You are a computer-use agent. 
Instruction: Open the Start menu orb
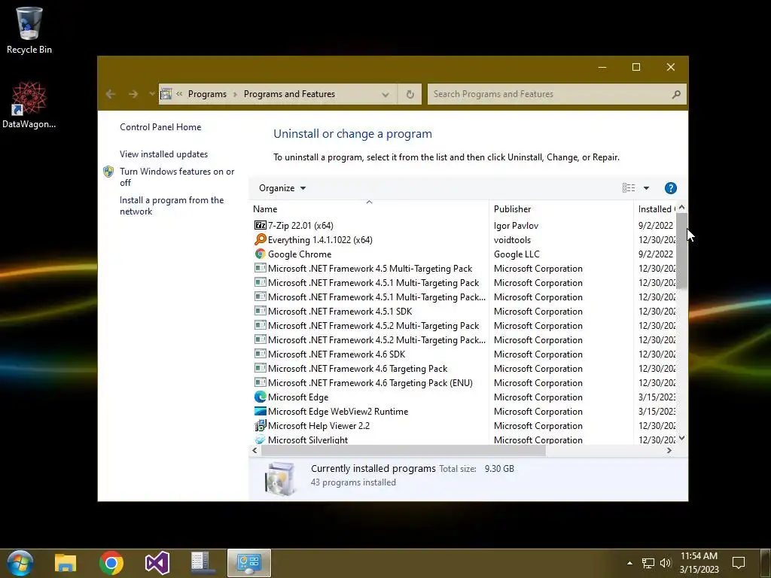(x=20, y=563)
